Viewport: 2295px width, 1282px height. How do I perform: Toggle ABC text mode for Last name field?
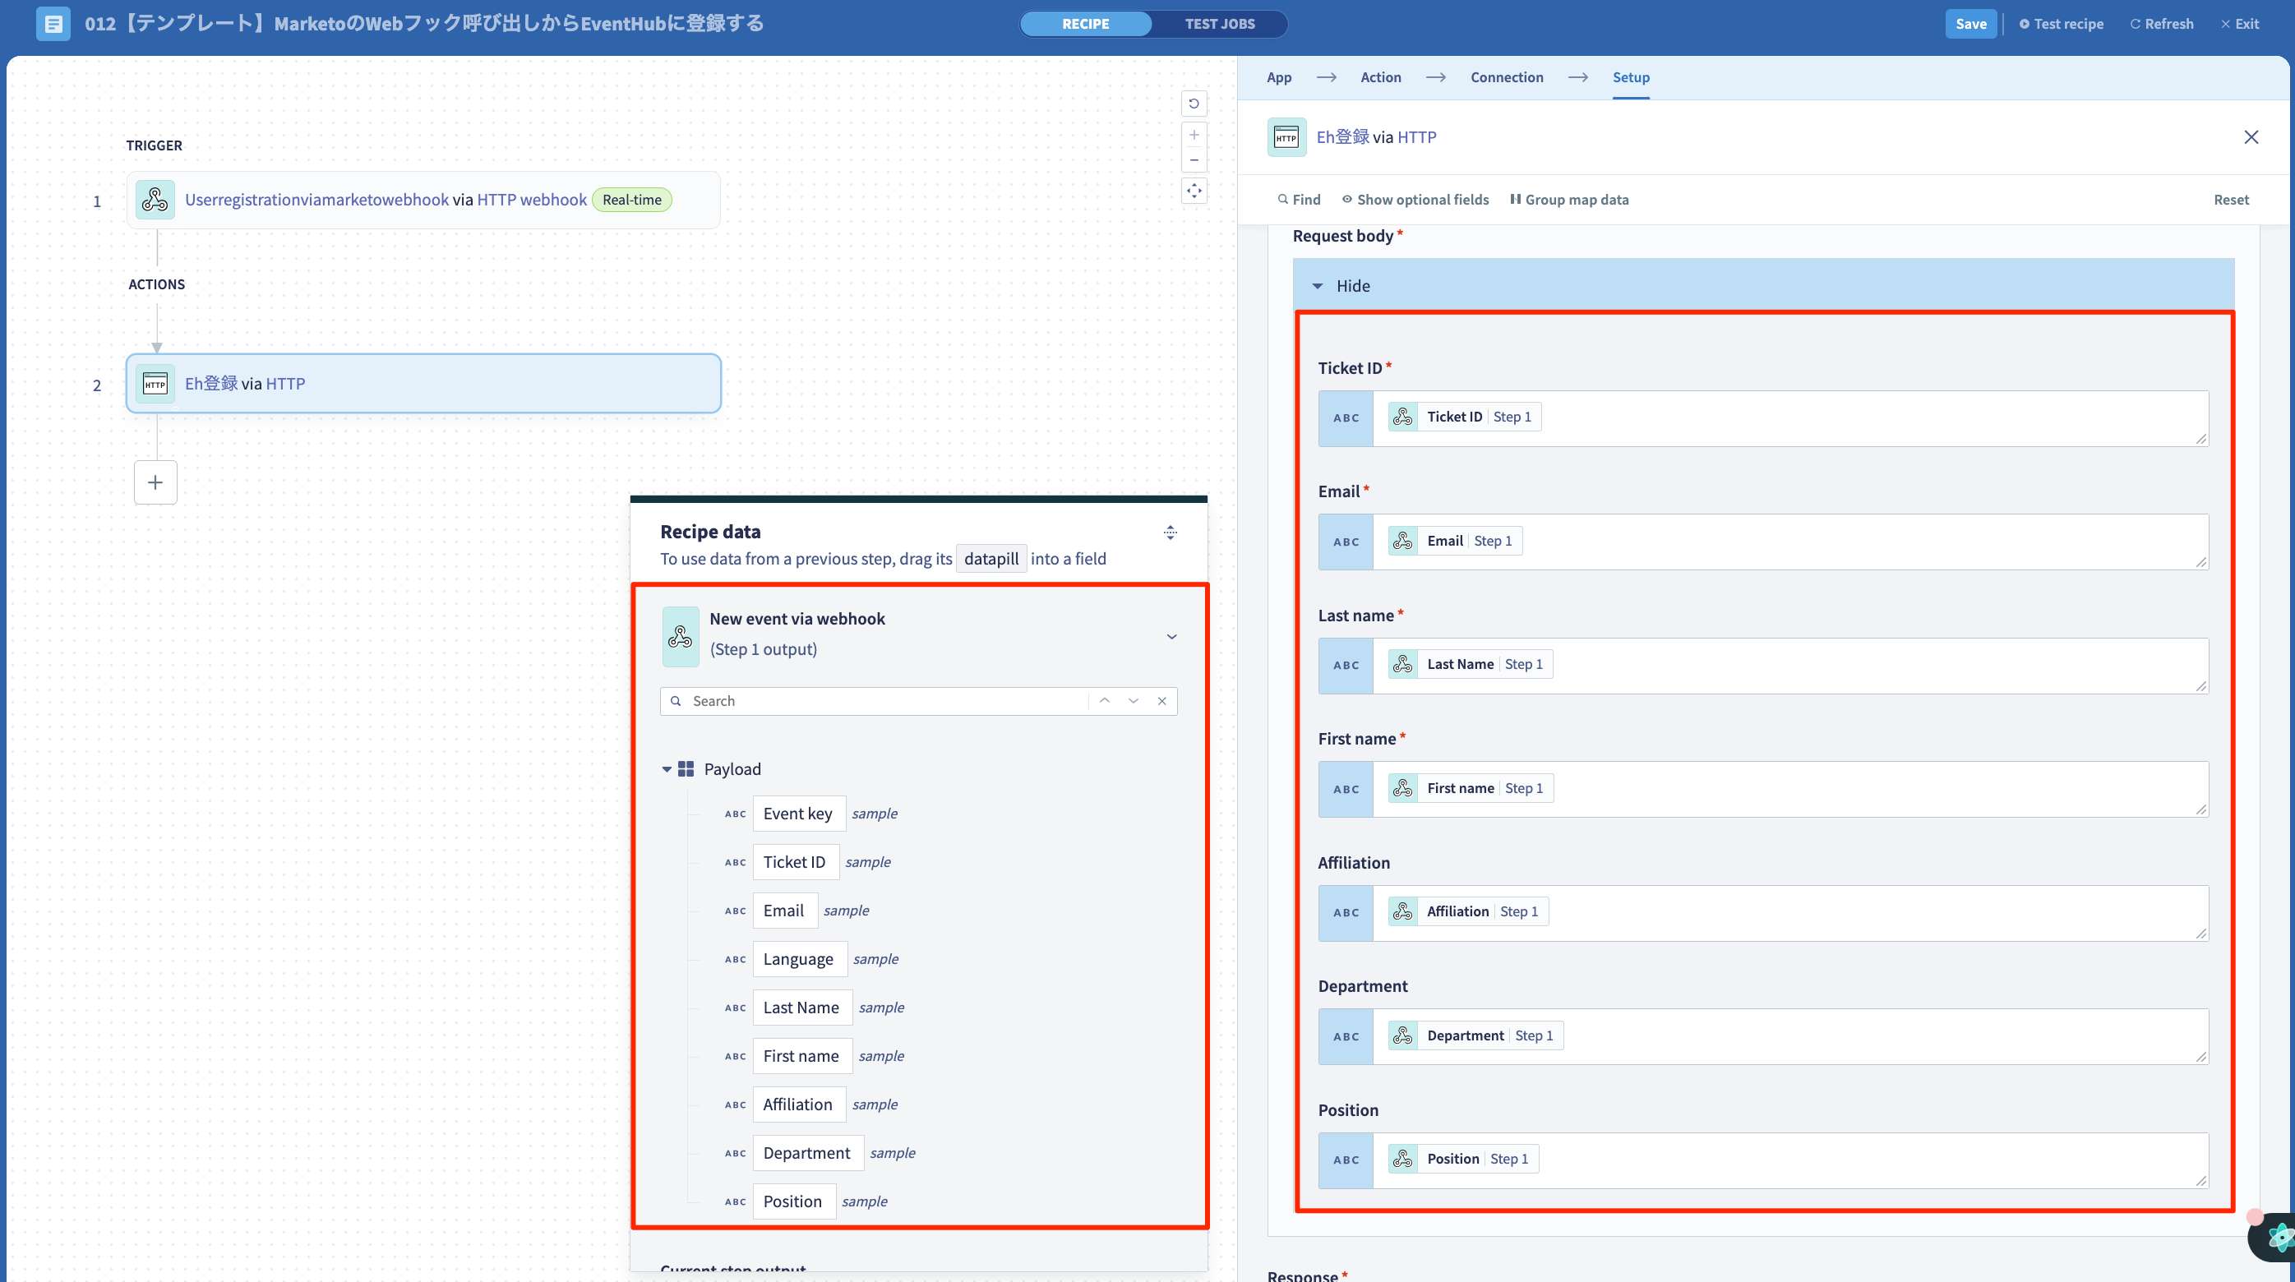tap(1346, 666)
